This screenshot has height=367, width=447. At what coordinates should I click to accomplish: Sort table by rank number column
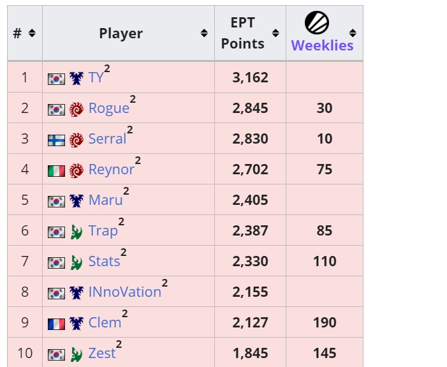(x=32, y=33)
